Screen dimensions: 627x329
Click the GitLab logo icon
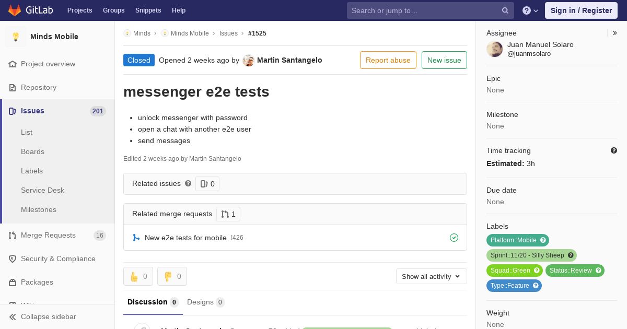(15, 10)
